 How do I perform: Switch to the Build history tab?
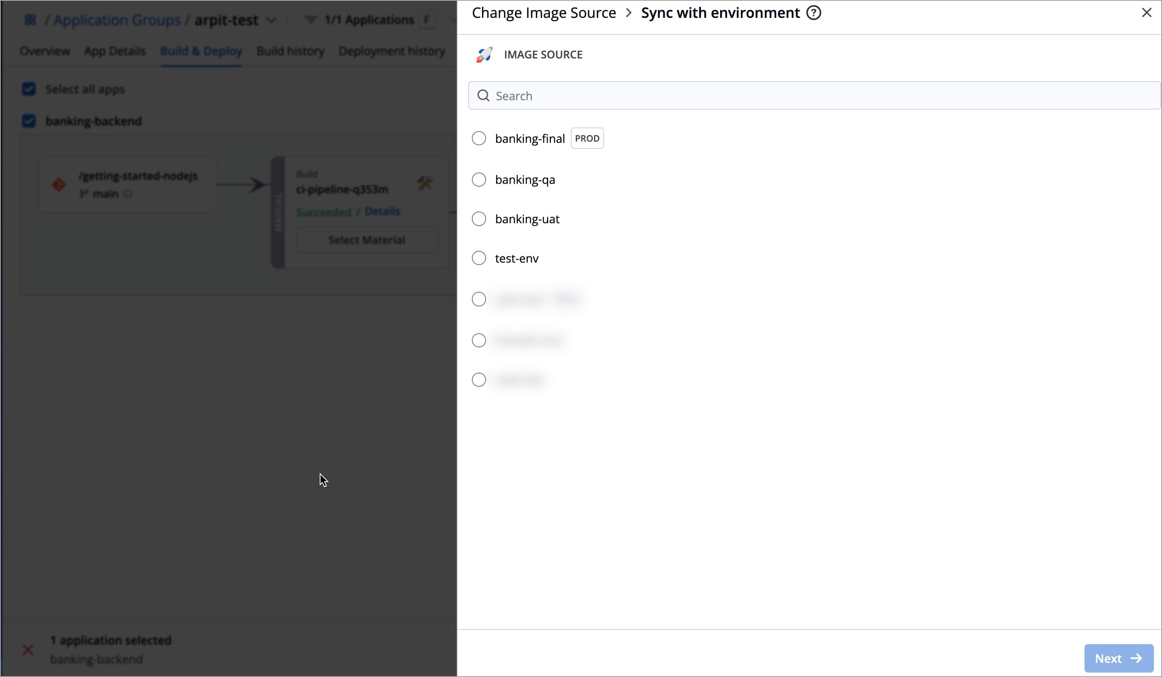click(x=290, y=51)
